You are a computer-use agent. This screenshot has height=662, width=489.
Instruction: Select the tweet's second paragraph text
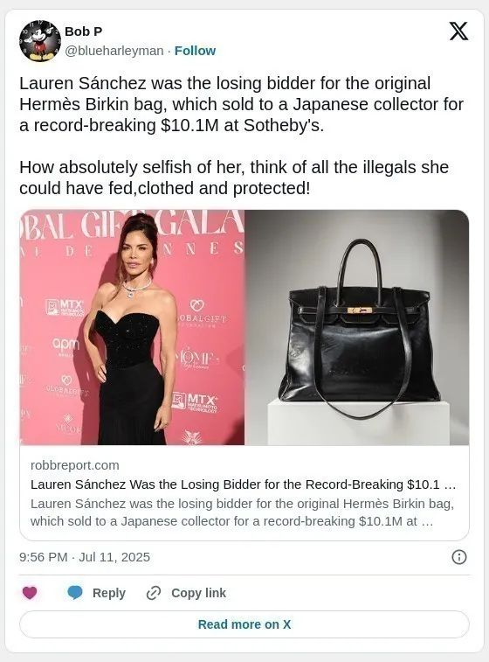[234, 178]
